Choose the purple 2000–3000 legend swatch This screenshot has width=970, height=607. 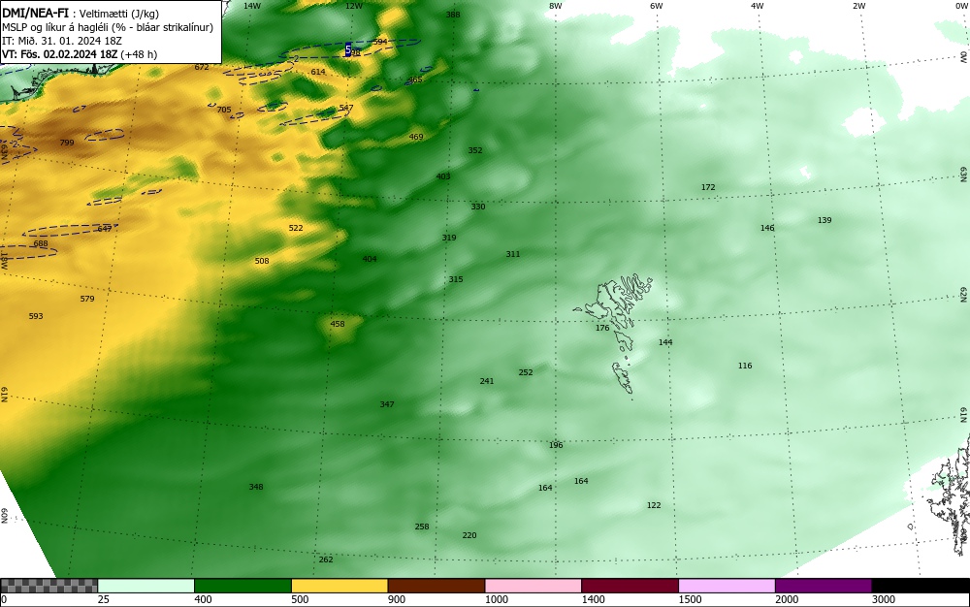coord(824,586)
